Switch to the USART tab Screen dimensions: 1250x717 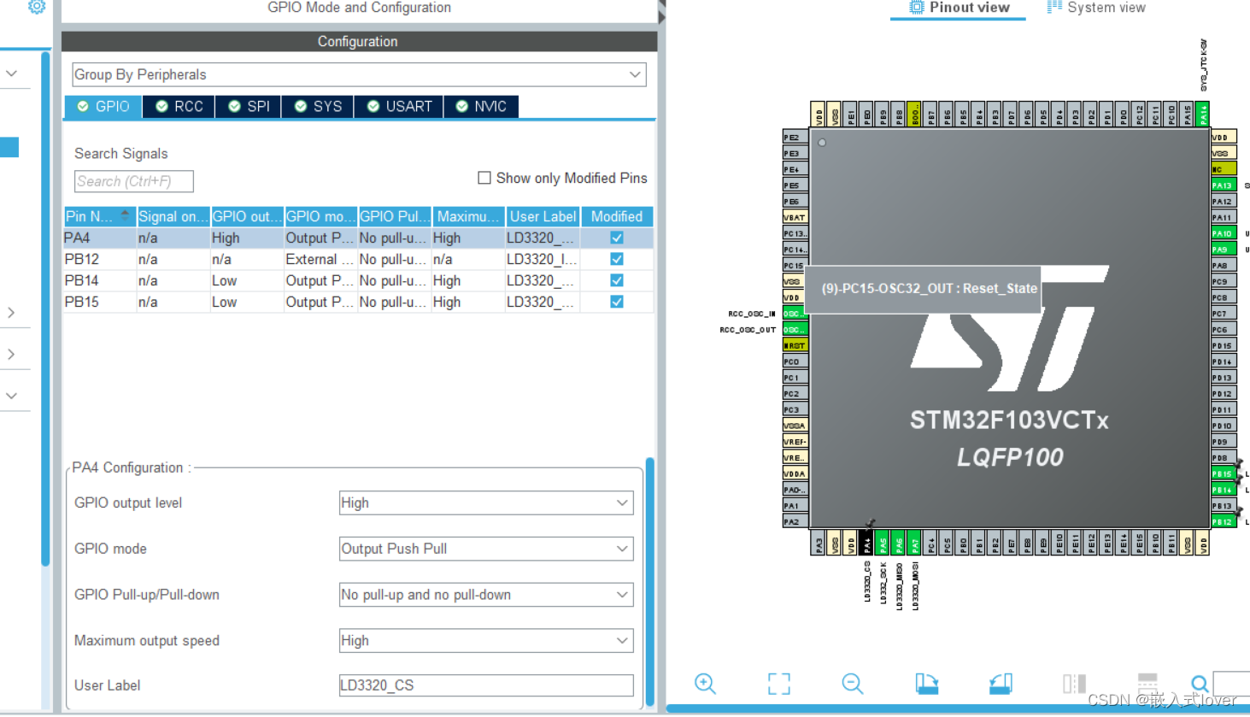point(400,106)
